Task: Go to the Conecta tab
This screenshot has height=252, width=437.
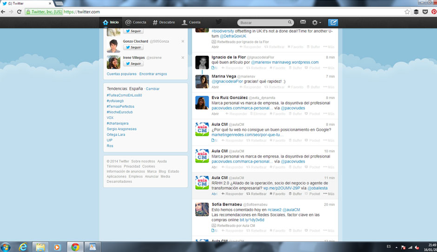Action: 136,22
